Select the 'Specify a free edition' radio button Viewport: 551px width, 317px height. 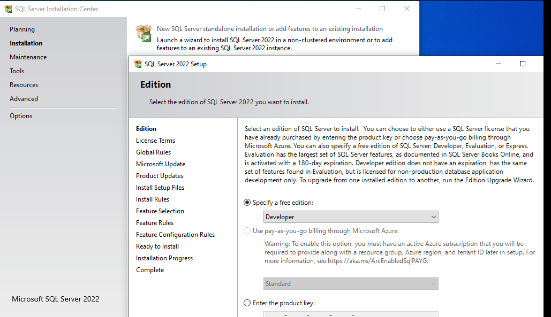247,203
